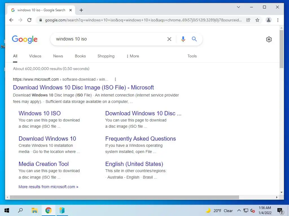
Task: Click the result URL 'https://www.microsoft.com'
Action: point(36,79)
